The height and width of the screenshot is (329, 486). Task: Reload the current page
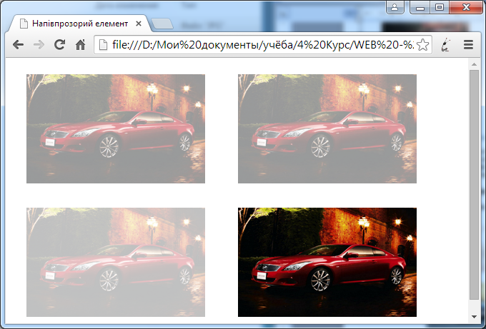point(60,44)
